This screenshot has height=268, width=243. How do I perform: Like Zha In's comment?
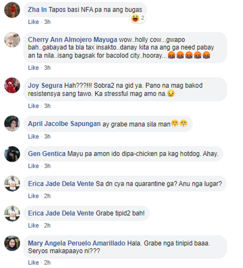click(x=33, y=22)
